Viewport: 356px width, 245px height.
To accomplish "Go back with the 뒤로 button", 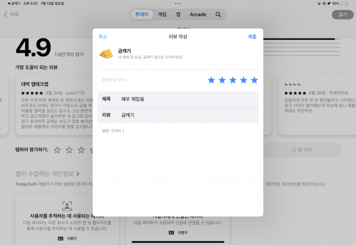I will click(x=11, y=14).
